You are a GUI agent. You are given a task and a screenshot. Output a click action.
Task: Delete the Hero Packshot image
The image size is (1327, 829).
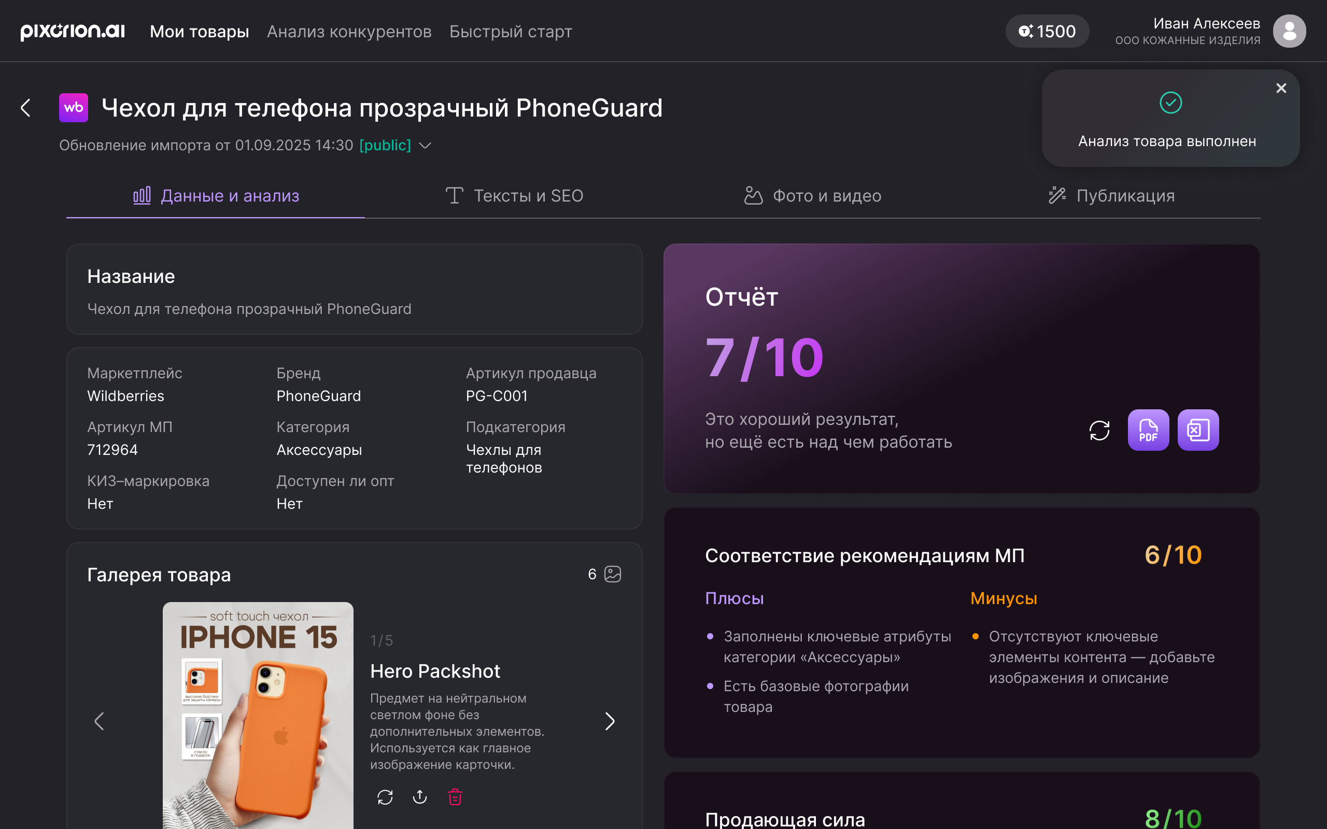click(x=454, y=797)
